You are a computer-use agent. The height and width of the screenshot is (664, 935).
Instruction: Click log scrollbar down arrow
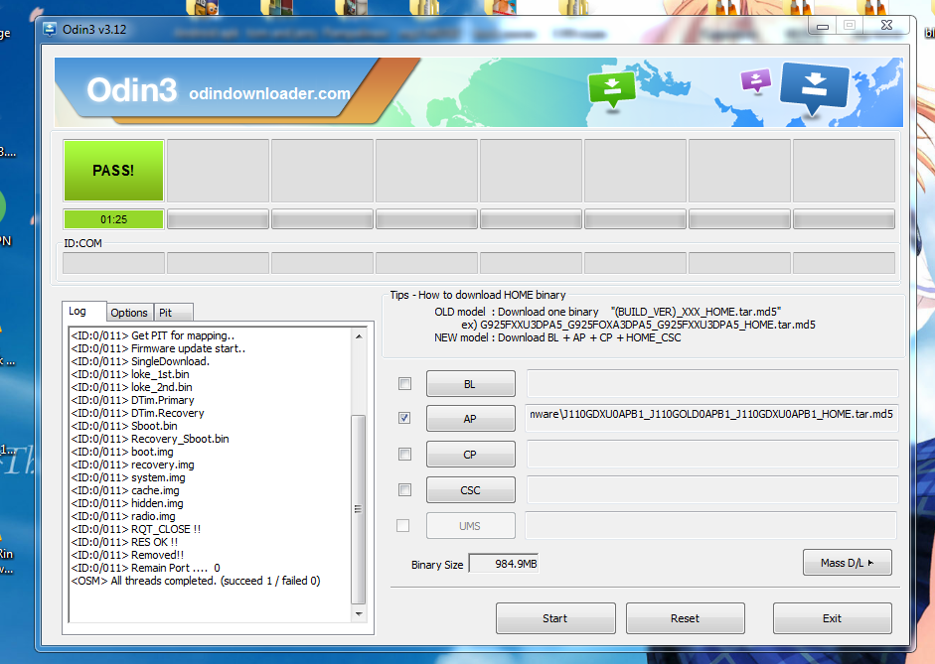[359, 614]
